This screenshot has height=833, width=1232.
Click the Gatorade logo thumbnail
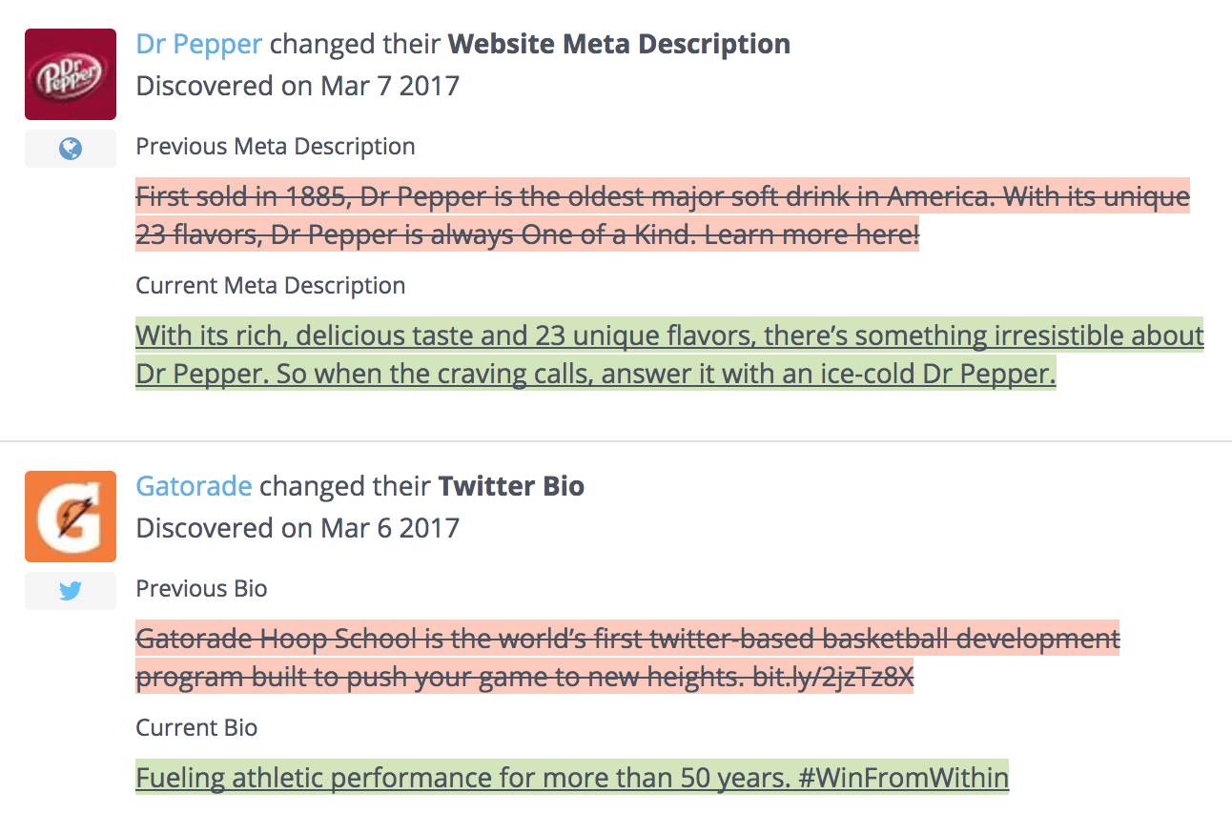[71, 517]
